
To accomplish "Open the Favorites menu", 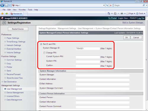I will [x=22, y=10].
